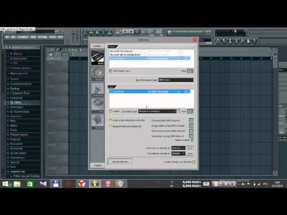Start playback with the Play button
287x215 pixels.
pyautogui.click(x=125, y=32)
